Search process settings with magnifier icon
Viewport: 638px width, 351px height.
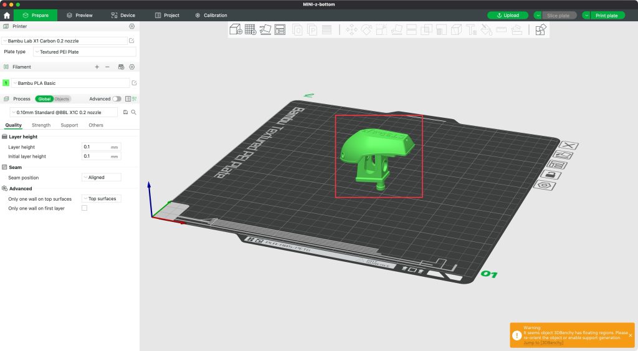coord(133,112)
